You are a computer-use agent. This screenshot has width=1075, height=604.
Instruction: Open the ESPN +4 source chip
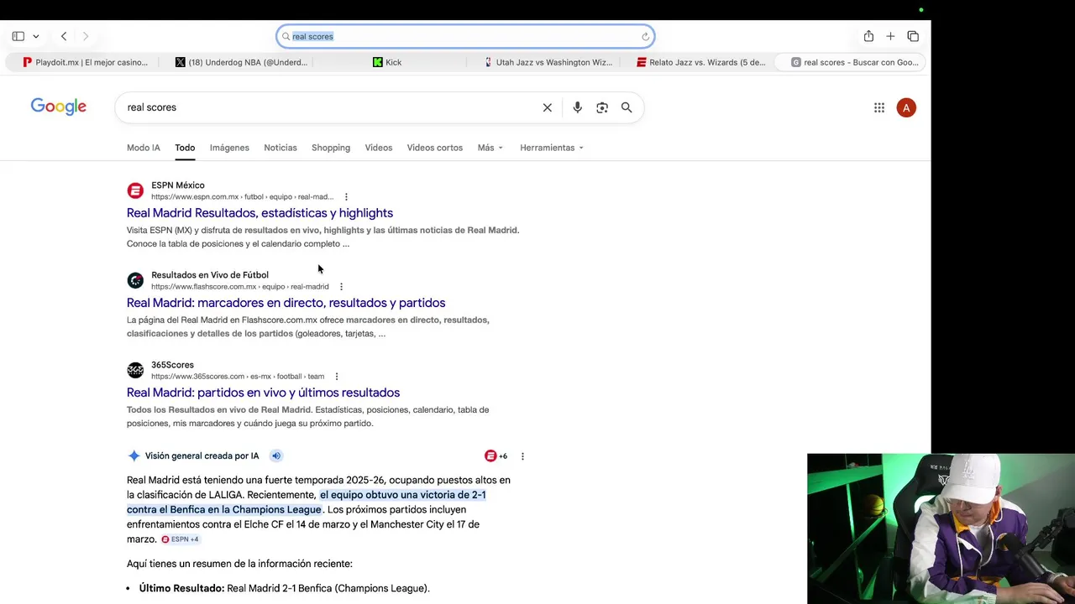[x=180, y=539]
